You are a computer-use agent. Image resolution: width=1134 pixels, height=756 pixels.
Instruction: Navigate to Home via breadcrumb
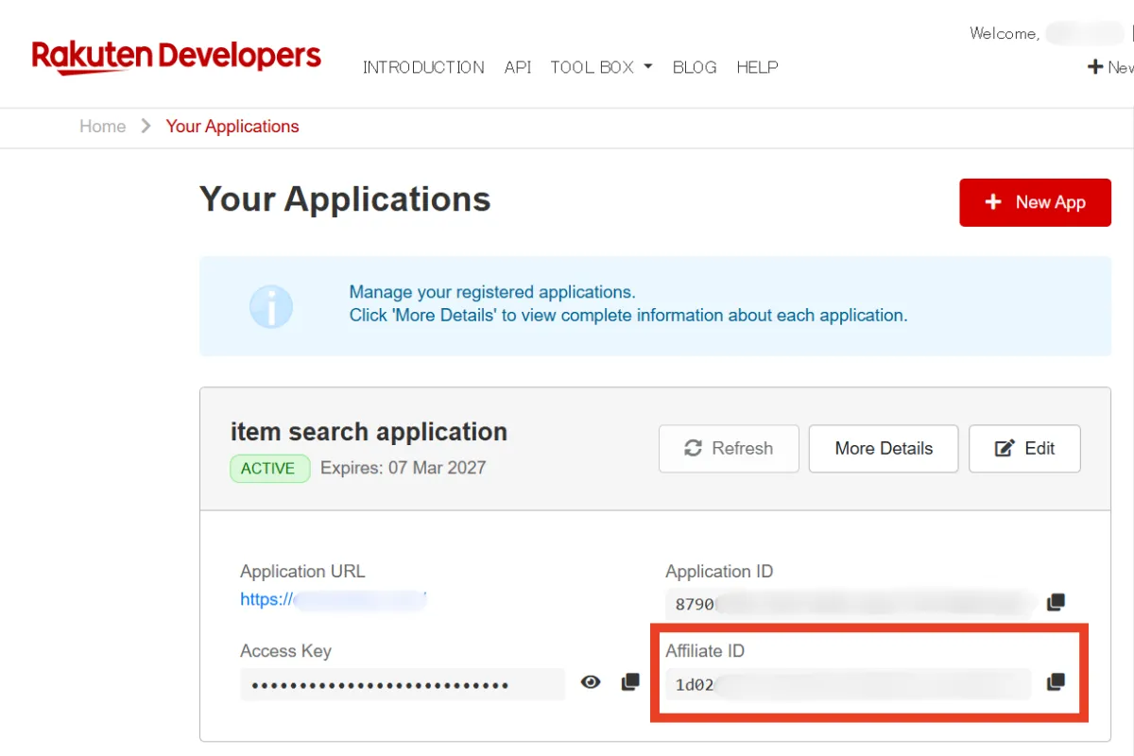click(x=102, y=127)
